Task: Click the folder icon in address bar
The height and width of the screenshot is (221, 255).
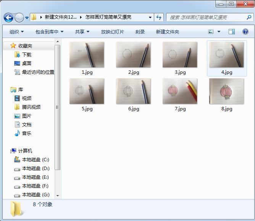Action: tap(34, 17)
